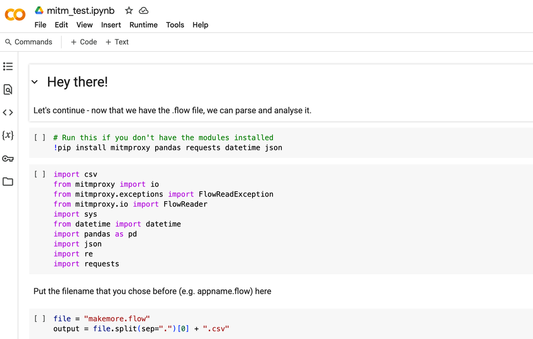Add a new Text cell
Image resolution: width=533 pixels, height=339 pixels.
pos(117,42)
